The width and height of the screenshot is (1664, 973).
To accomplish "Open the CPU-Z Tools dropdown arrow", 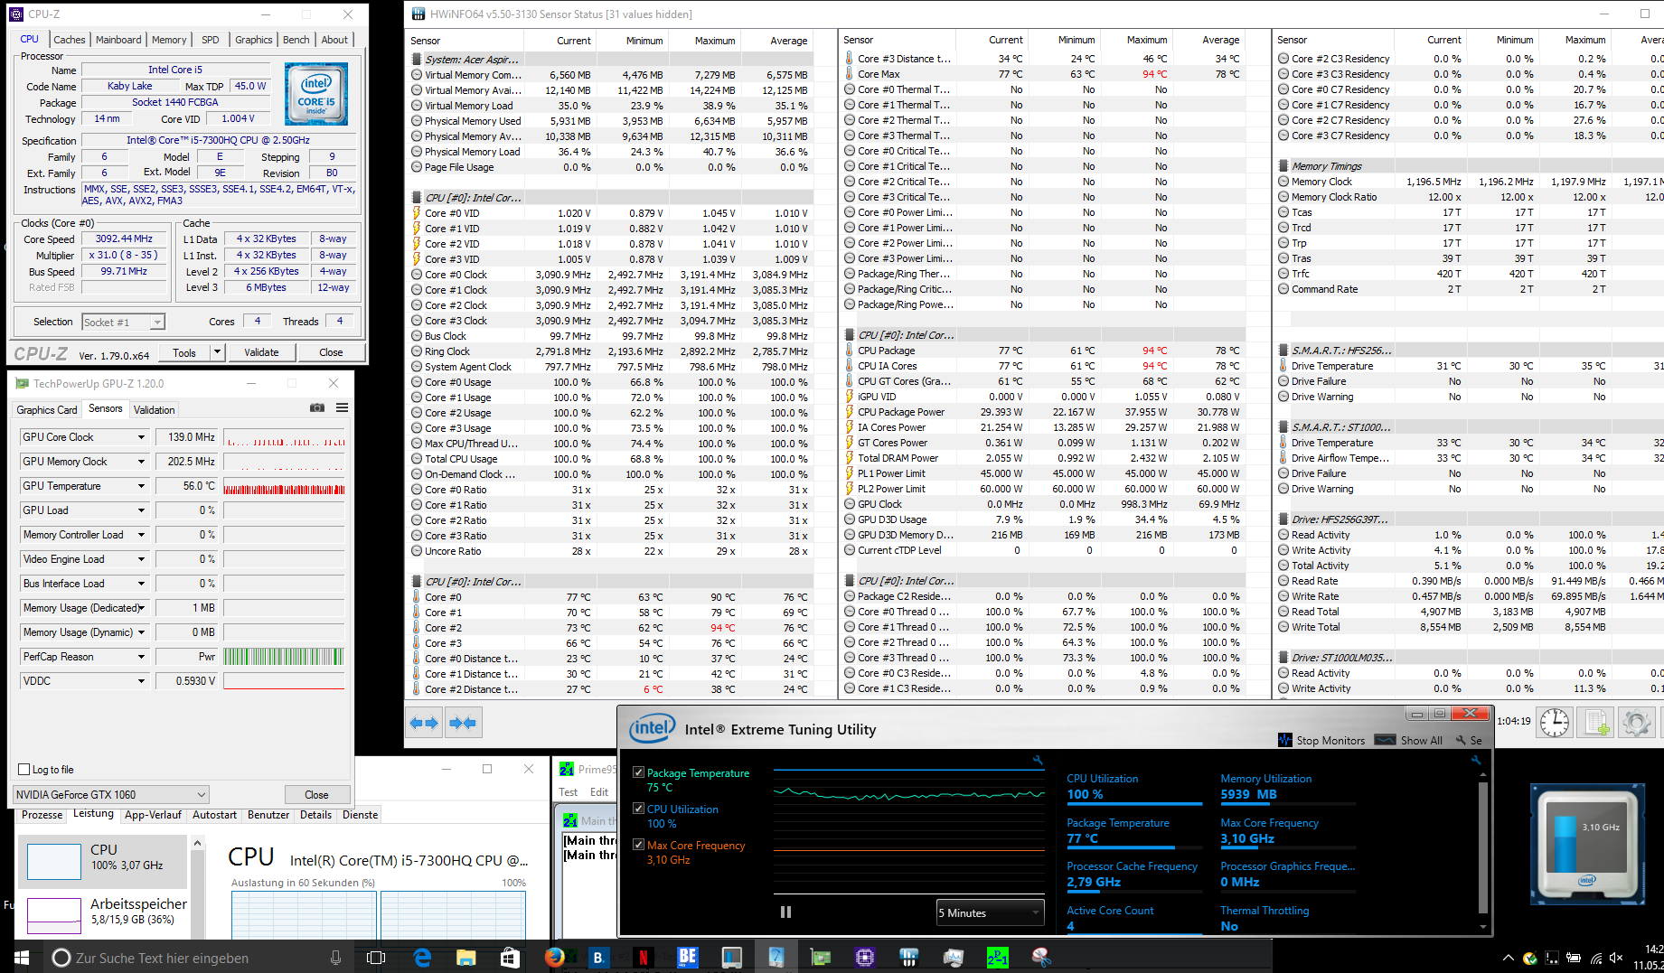I will coord(217,352).
